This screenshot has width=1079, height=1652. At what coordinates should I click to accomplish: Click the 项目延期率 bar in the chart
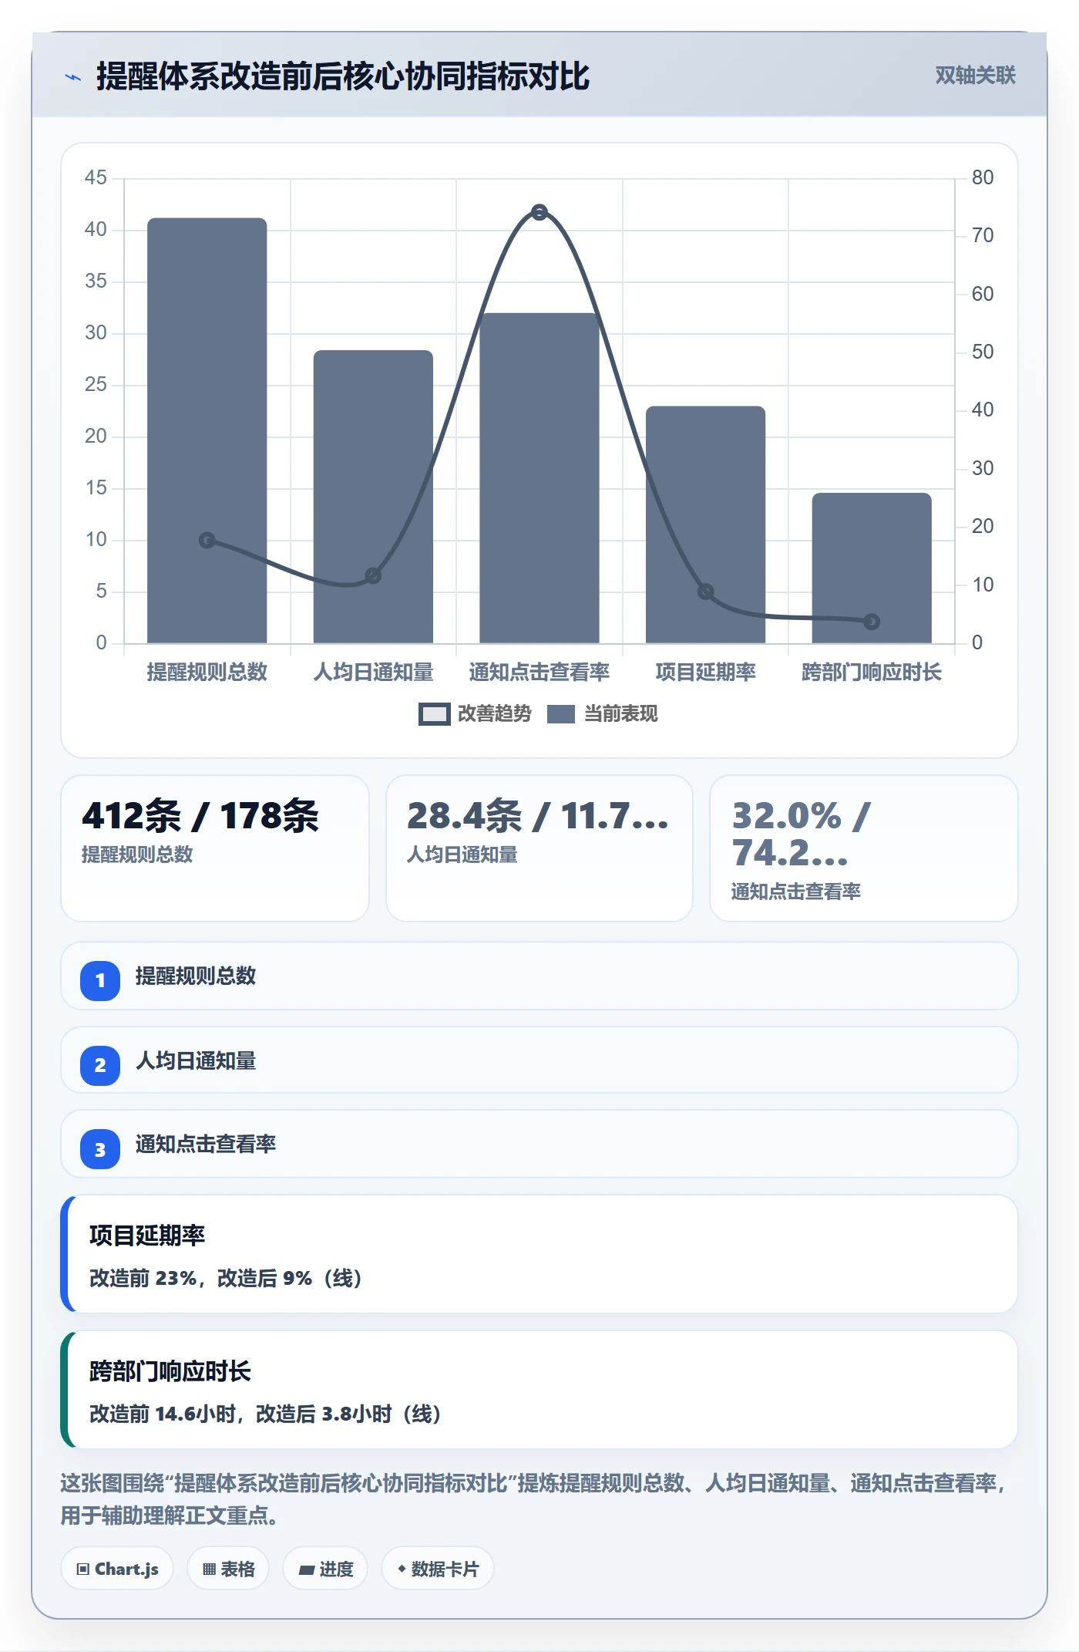tap(705, 524)
